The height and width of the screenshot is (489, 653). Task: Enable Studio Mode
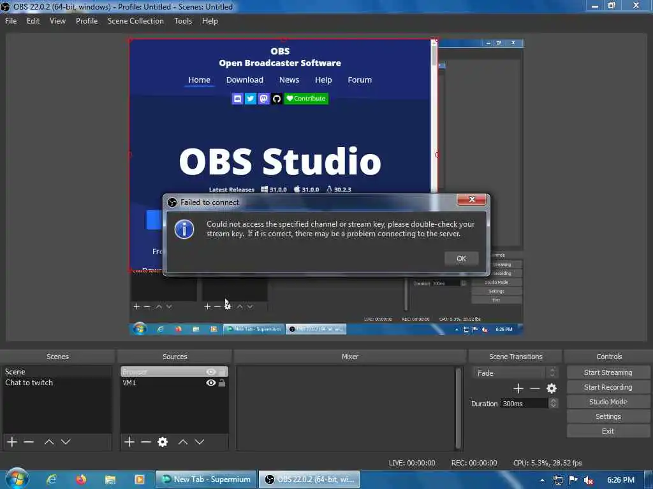pos(608,402)
